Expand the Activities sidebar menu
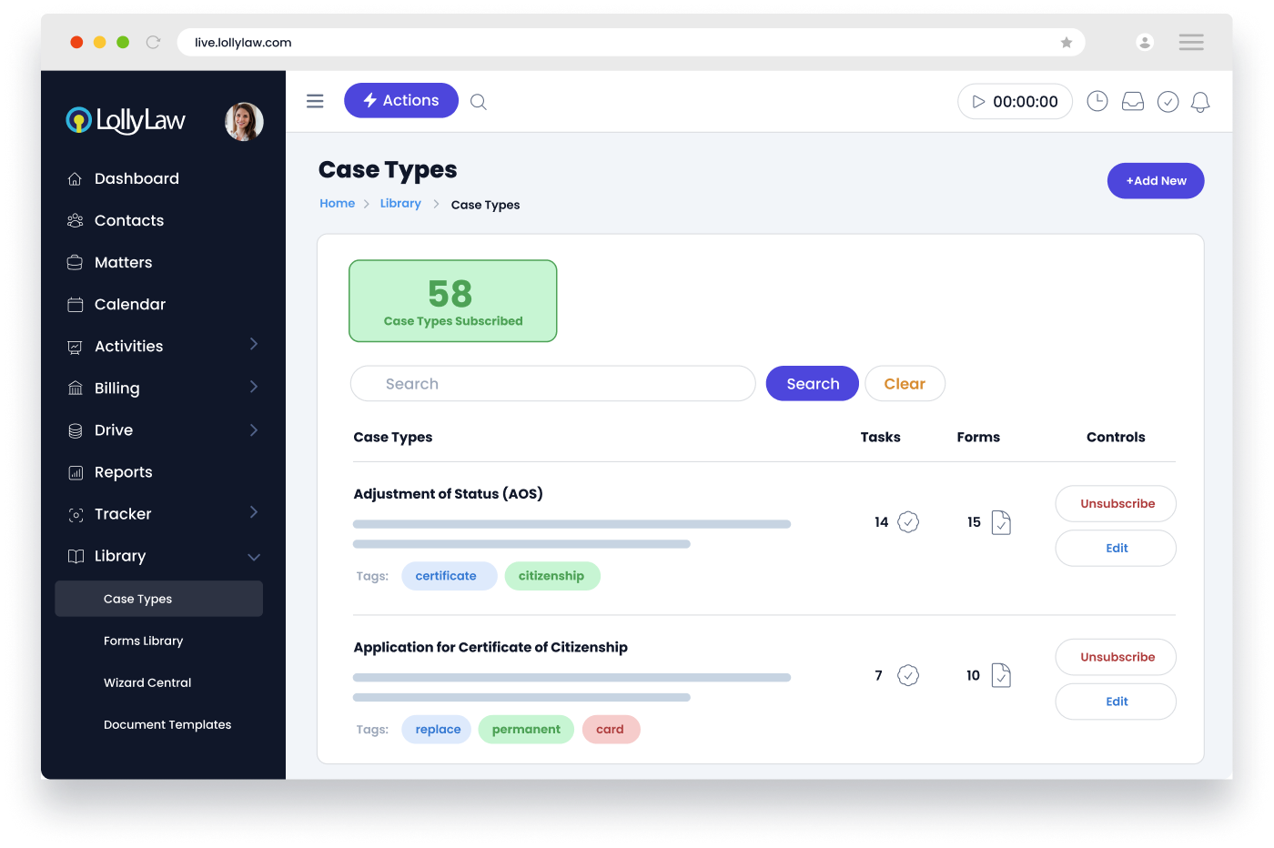 tap(254, 345)
